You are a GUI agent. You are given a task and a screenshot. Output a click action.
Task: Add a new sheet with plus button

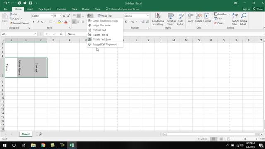40,134
